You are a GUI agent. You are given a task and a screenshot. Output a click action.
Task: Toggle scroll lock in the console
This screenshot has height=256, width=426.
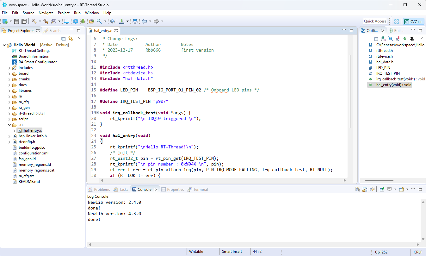[365, 190]
